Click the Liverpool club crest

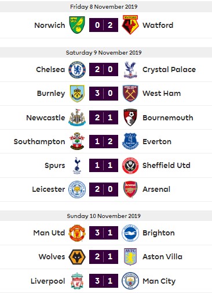click(77, 281)
